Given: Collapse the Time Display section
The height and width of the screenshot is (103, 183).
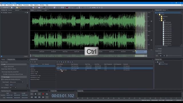Looking at the screenshot, I should click(2, 77).
